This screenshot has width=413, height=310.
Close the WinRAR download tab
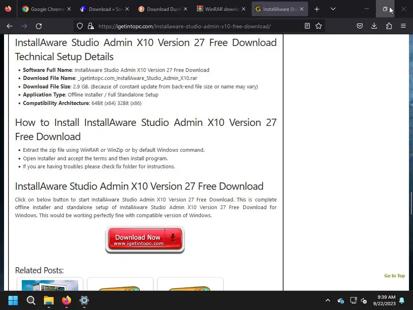[244, 9]
